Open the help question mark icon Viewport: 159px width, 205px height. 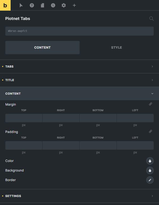[32, 5]
